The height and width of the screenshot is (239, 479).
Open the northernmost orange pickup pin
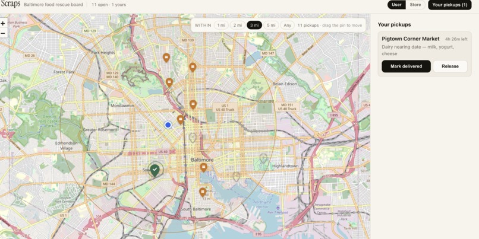166,58
